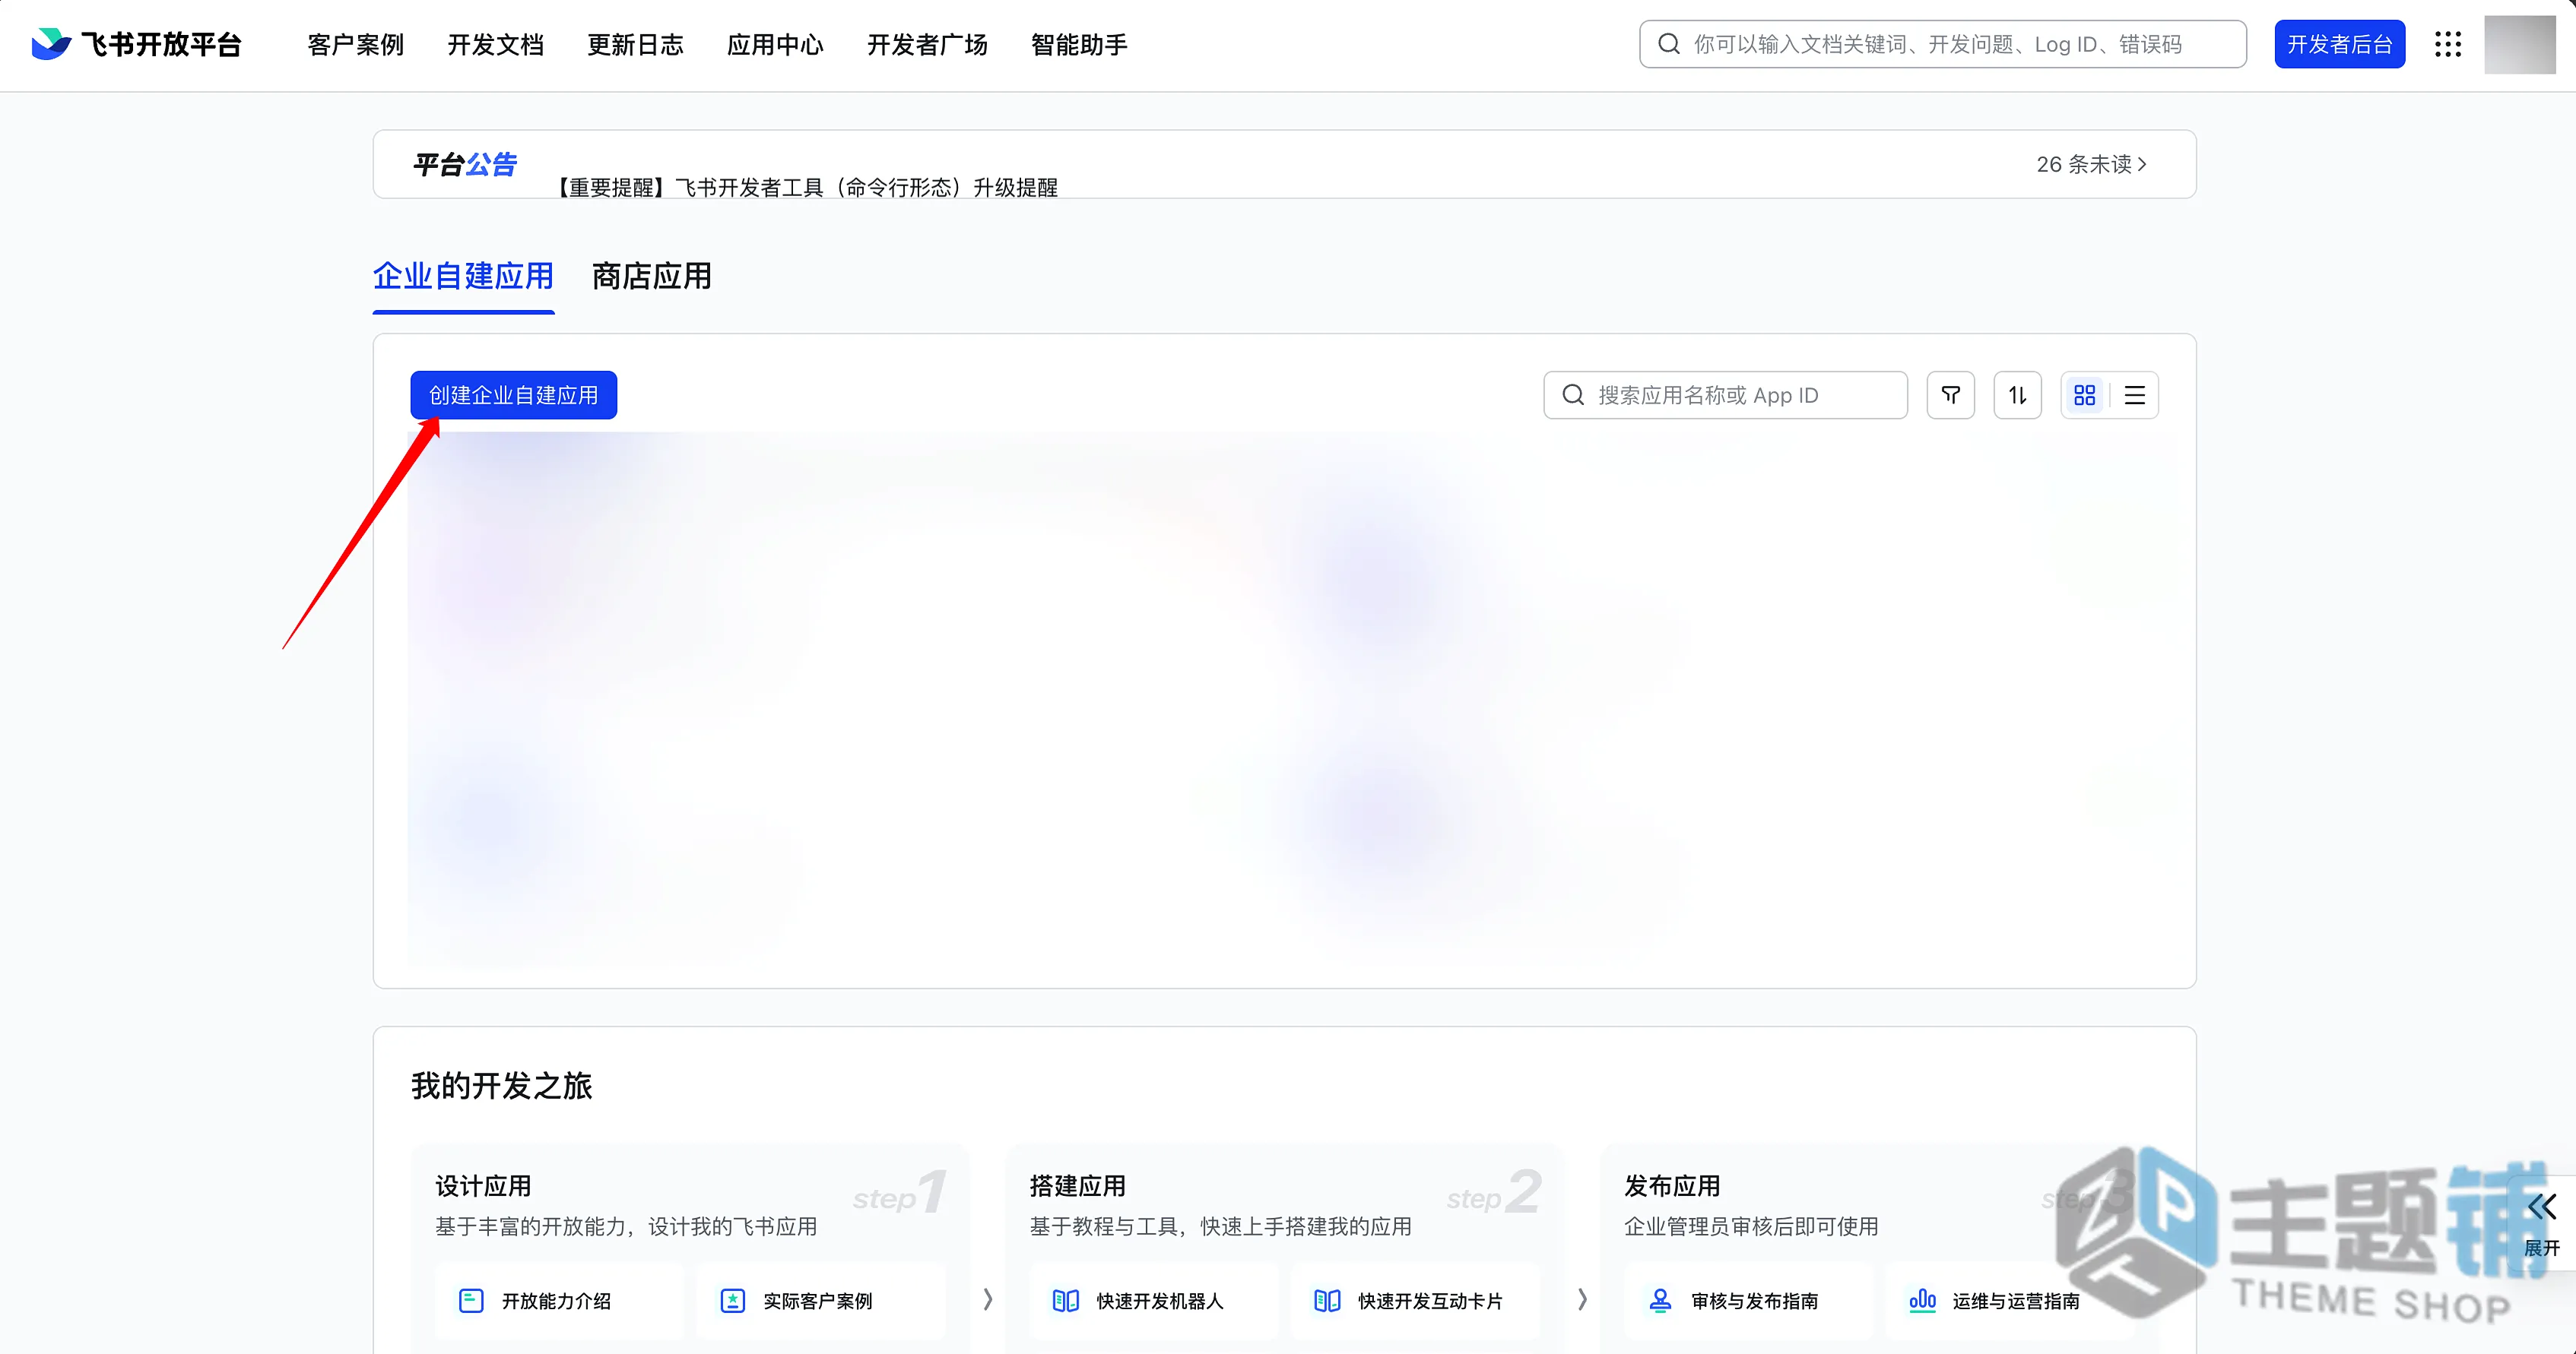The width and height of the screenshot is (2576, 1354).
Task: Click the Feishu Open Platform logo
Action: click(136, 44)
